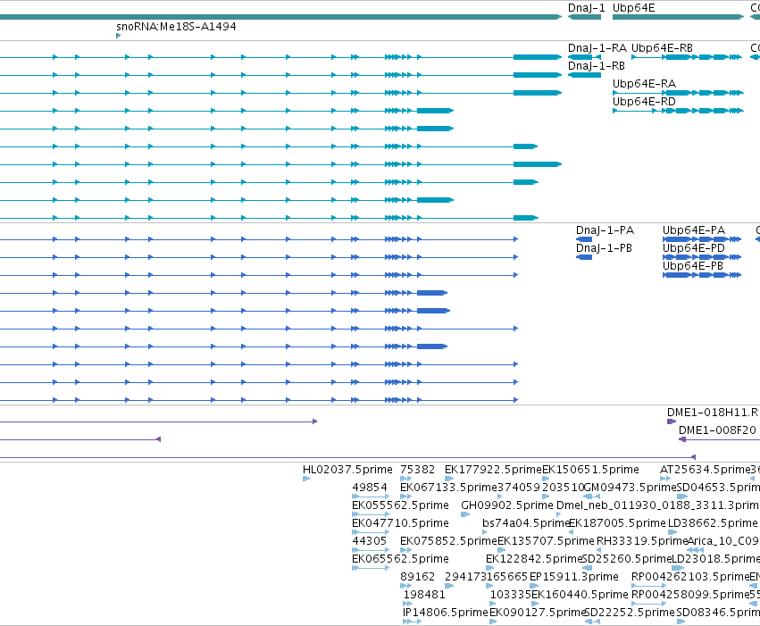Viewport: 760px width, 626px height.
Task: Click the longest purple feature line
Action: [x=348, y=457]
